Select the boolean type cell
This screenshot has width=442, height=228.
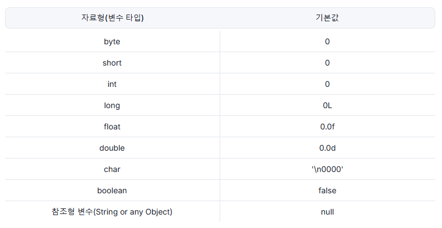pyautogui.click(x=112, y=190)
